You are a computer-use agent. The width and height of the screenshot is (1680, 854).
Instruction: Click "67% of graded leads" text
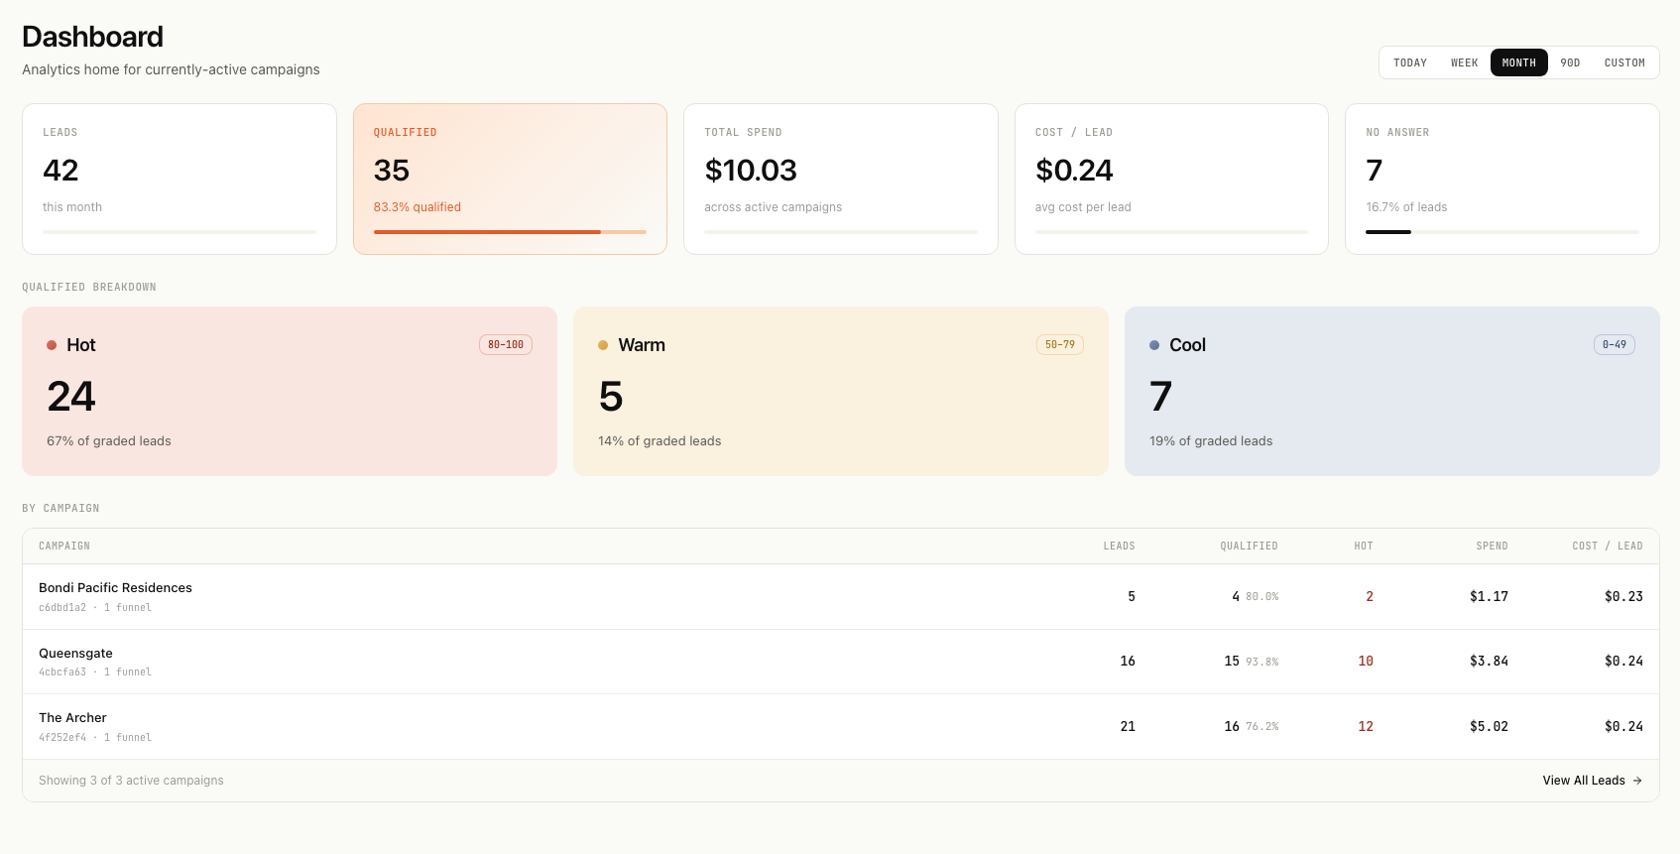pos(109,441)
